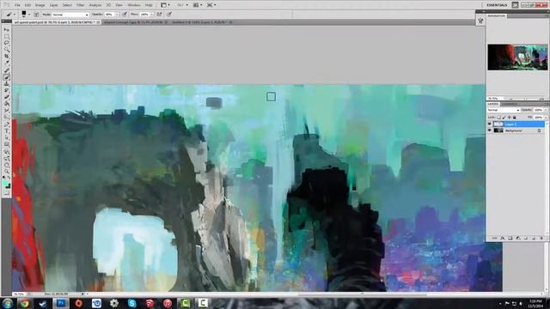The image size is (550, 309).
Task: Hide the Background layer eye icon
Action: pyautogui.click(x=490, y=130)
